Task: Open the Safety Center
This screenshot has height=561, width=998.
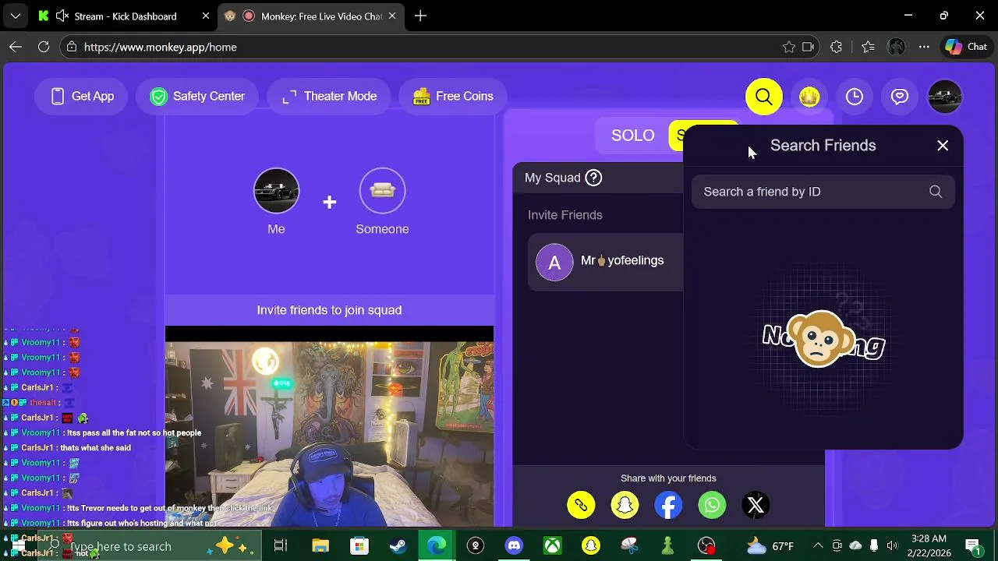Action: (x=198, y=97)
